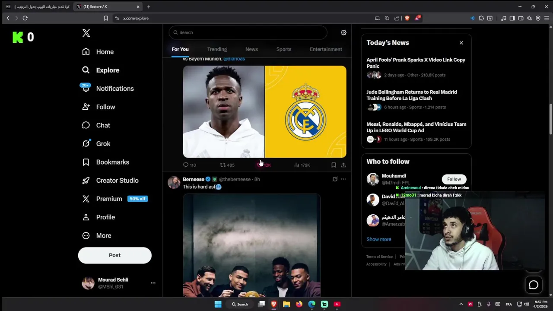
Task: Go back in the browser
Action: (8, 18)
